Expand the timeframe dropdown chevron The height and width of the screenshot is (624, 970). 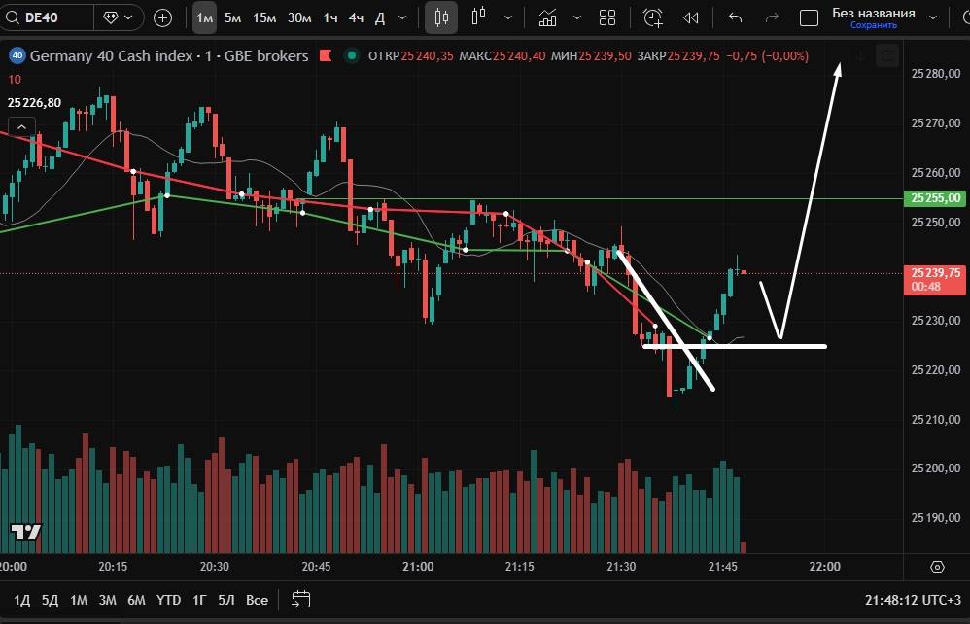click(402, 17)
